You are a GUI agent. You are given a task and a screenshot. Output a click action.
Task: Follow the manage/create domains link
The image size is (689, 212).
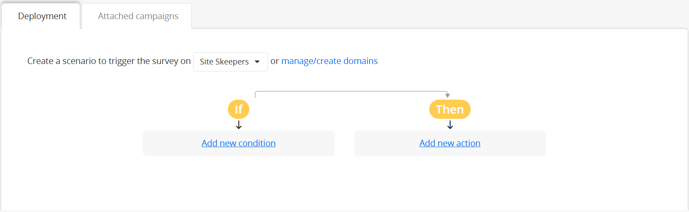(x=329, y=61)
